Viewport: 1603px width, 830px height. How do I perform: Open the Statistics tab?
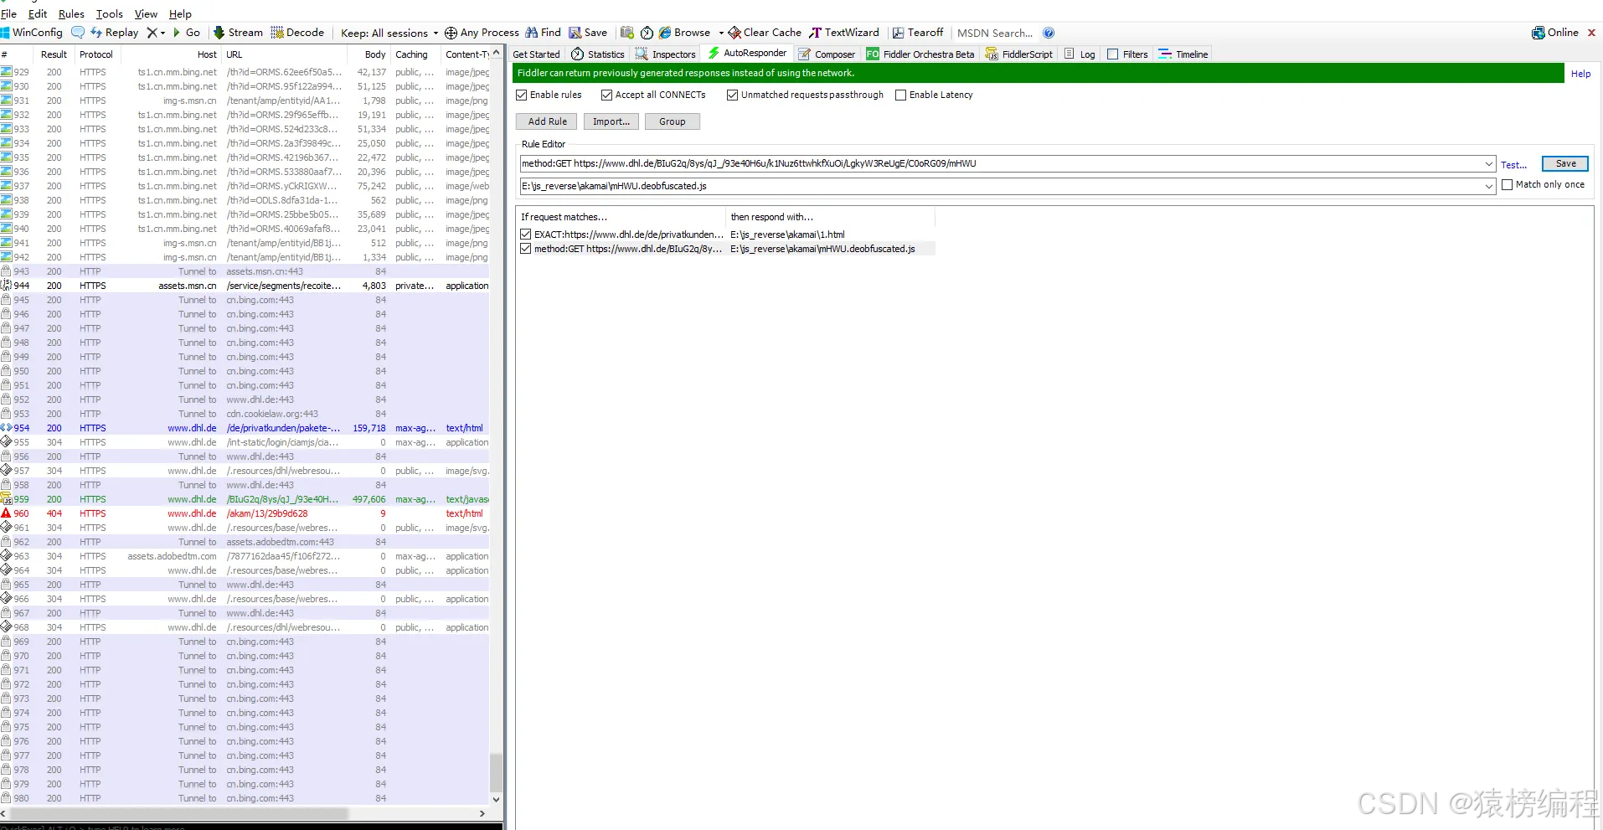coord(598,54)
